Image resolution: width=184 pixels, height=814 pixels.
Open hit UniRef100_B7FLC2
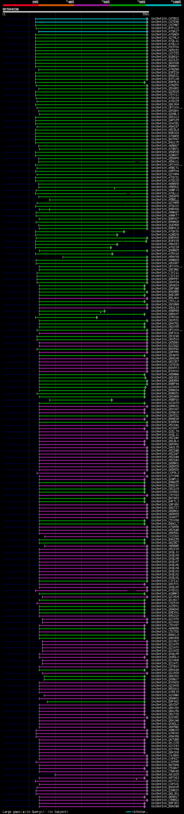[165, 28]
